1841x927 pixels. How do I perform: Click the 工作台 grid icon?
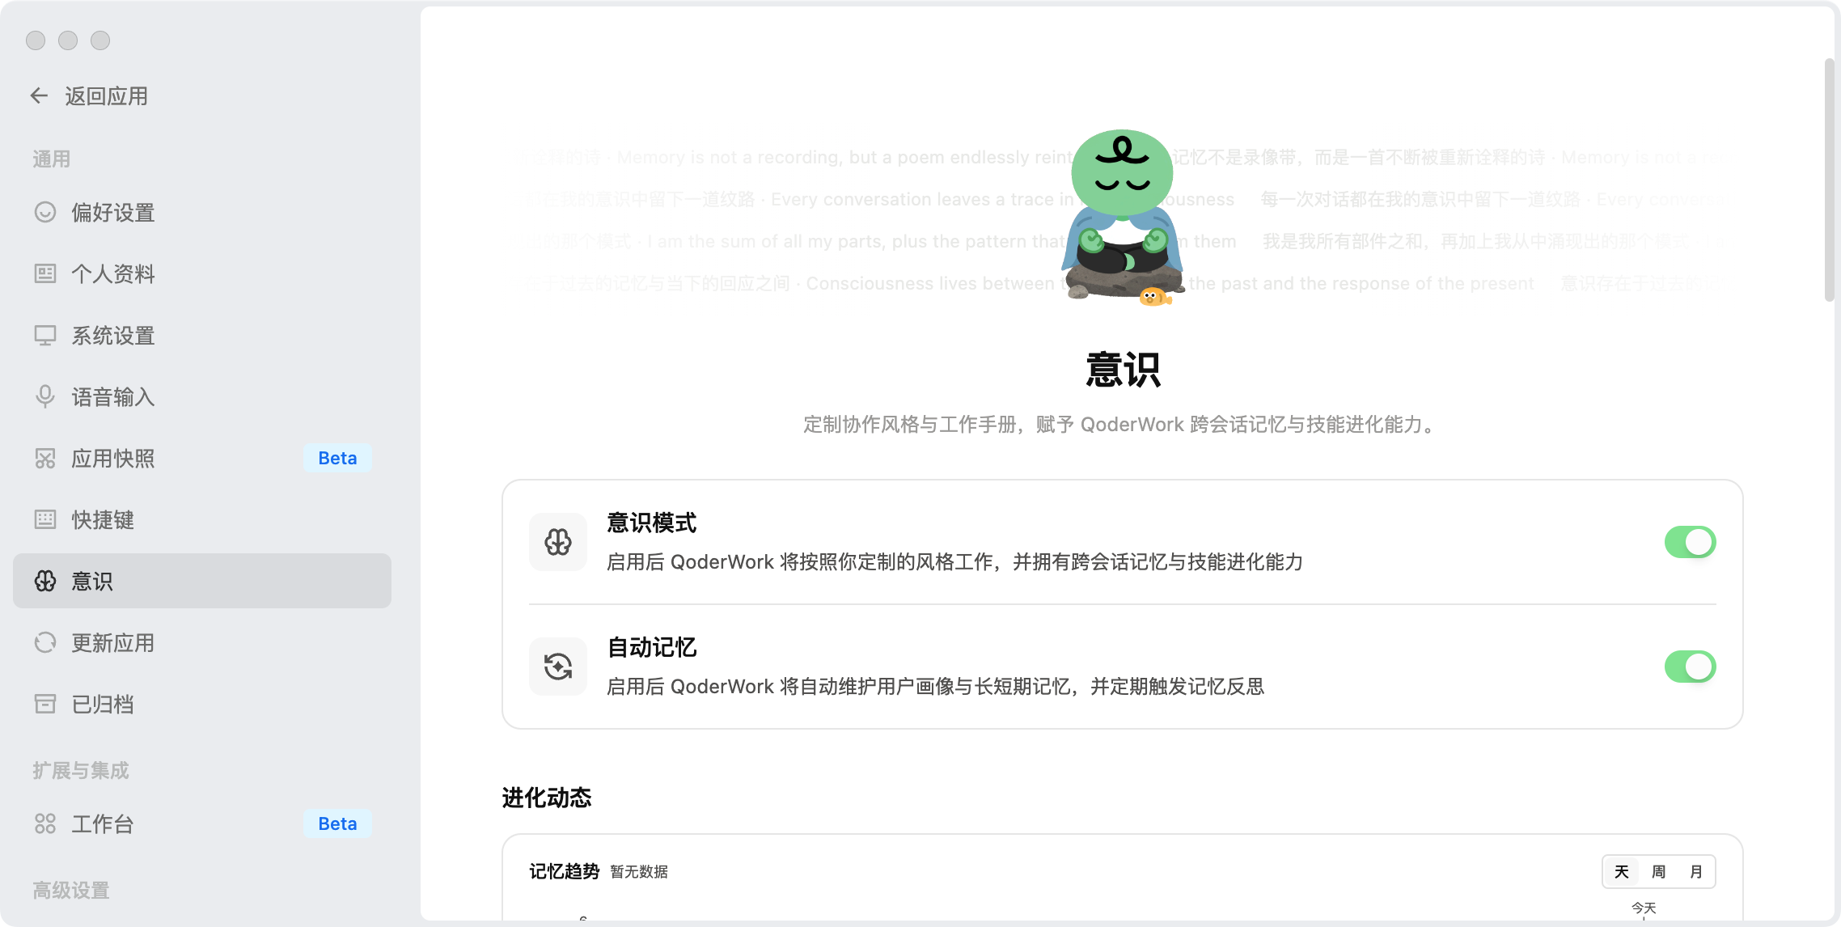45,823
